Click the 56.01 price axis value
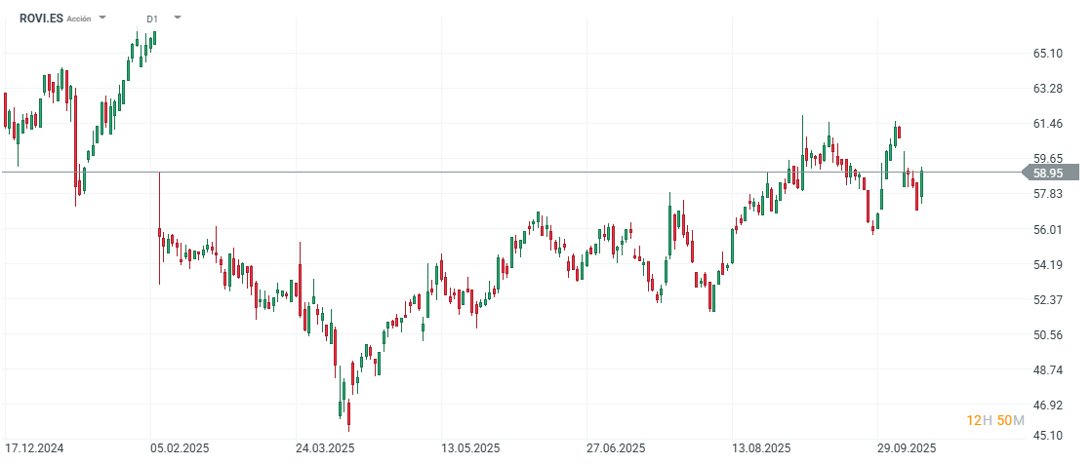This screenshot has height=464, width=1092. (x=1047, y=230)
